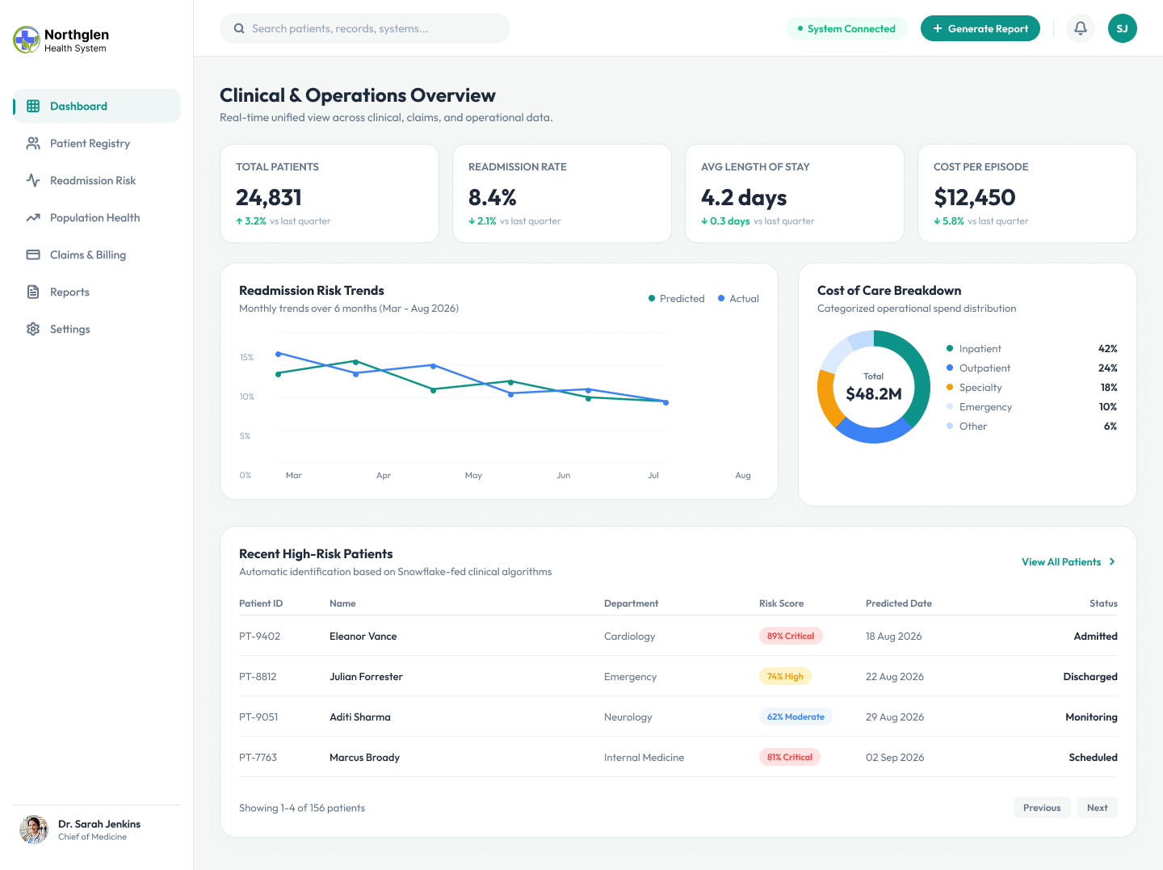This screenshot has width=1163, height=870.
Task: Select patient Eleanor Vance
Action: 363,636
